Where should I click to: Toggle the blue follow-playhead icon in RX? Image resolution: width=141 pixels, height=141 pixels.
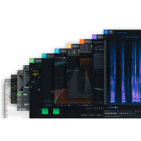(132, 113)
